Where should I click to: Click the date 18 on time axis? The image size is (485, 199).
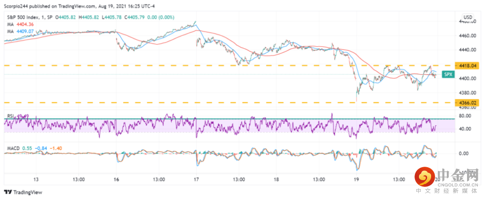tap(277, 179)
